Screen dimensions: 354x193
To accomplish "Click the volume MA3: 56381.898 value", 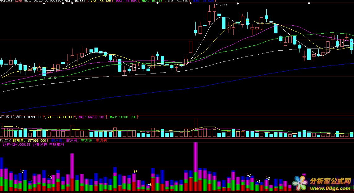I will pyautogui.click(x=123, y=117).
